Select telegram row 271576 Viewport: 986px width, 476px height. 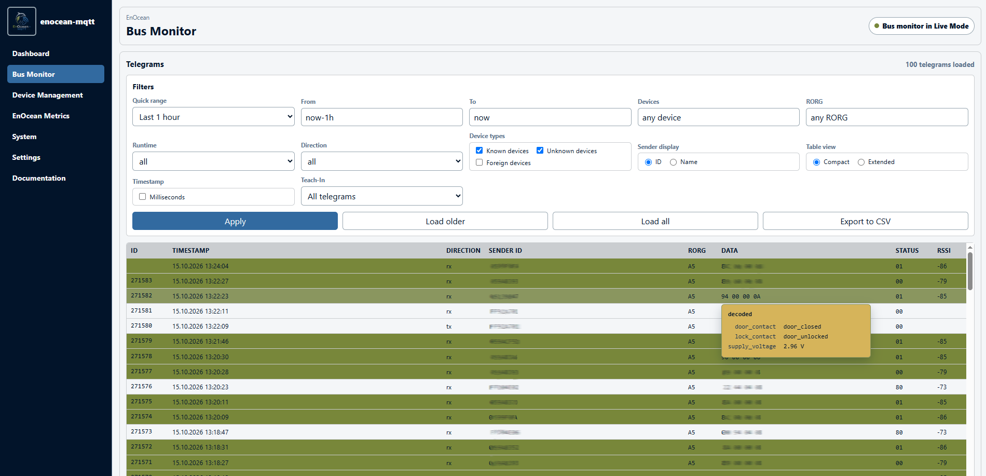(546, 387)
